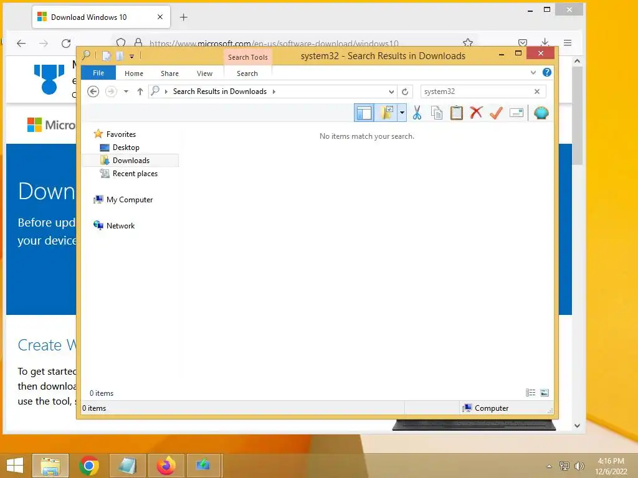Click the Search Results in Downloads breadcrumb
Screen dimensions: 638x478
(220, 91)
